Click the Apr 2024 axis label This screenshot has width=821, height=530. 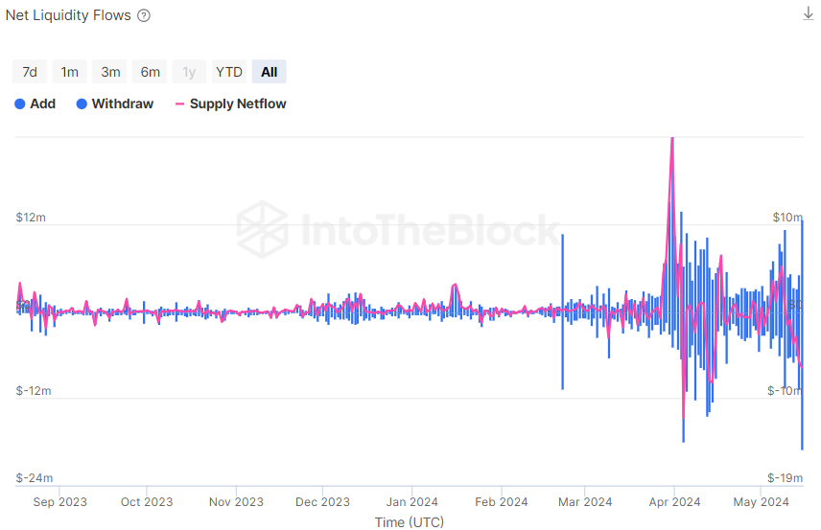(674, 501)
